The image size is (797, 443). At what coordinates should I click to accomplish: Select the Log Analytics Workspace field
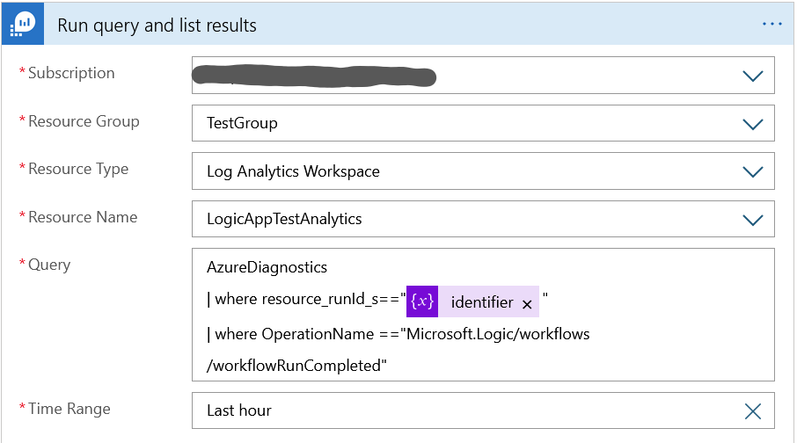[293, 171]
